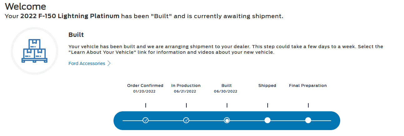Open the Ford Accessories link
This screenshot has height=136, width=404.
[87, 63]
